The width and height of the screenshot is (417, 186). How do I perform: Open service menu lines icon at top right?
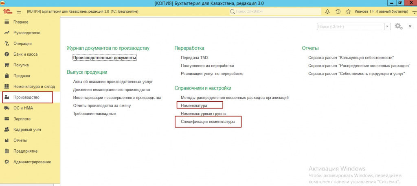tap(414, 12)
